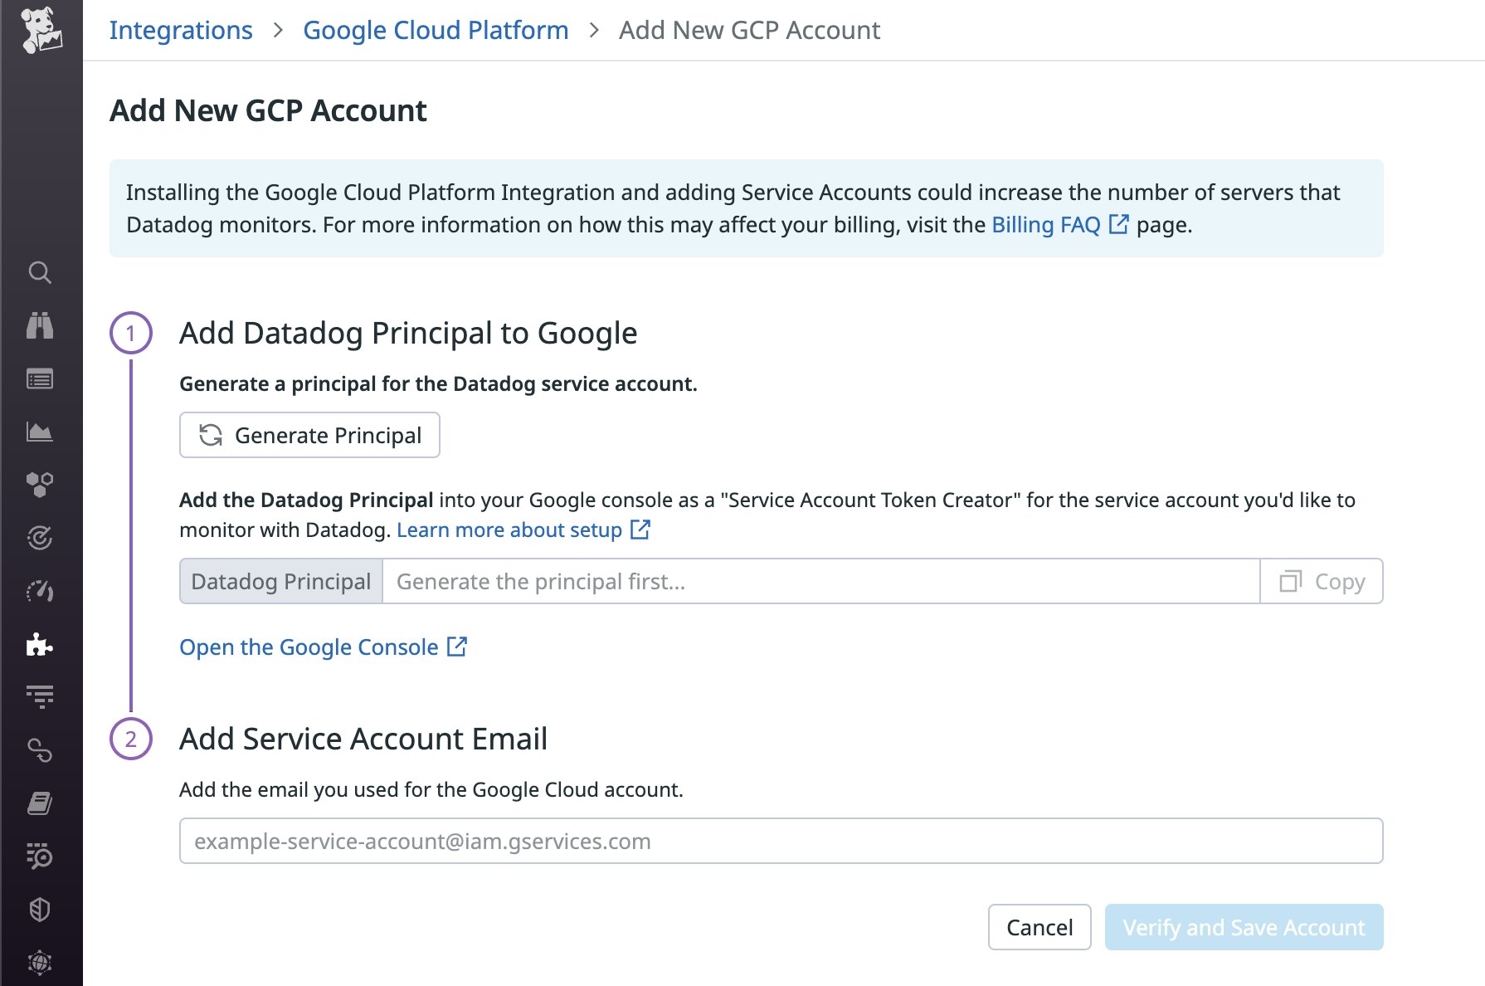Open the hexagons infrastructure icon

pos(40,485)
